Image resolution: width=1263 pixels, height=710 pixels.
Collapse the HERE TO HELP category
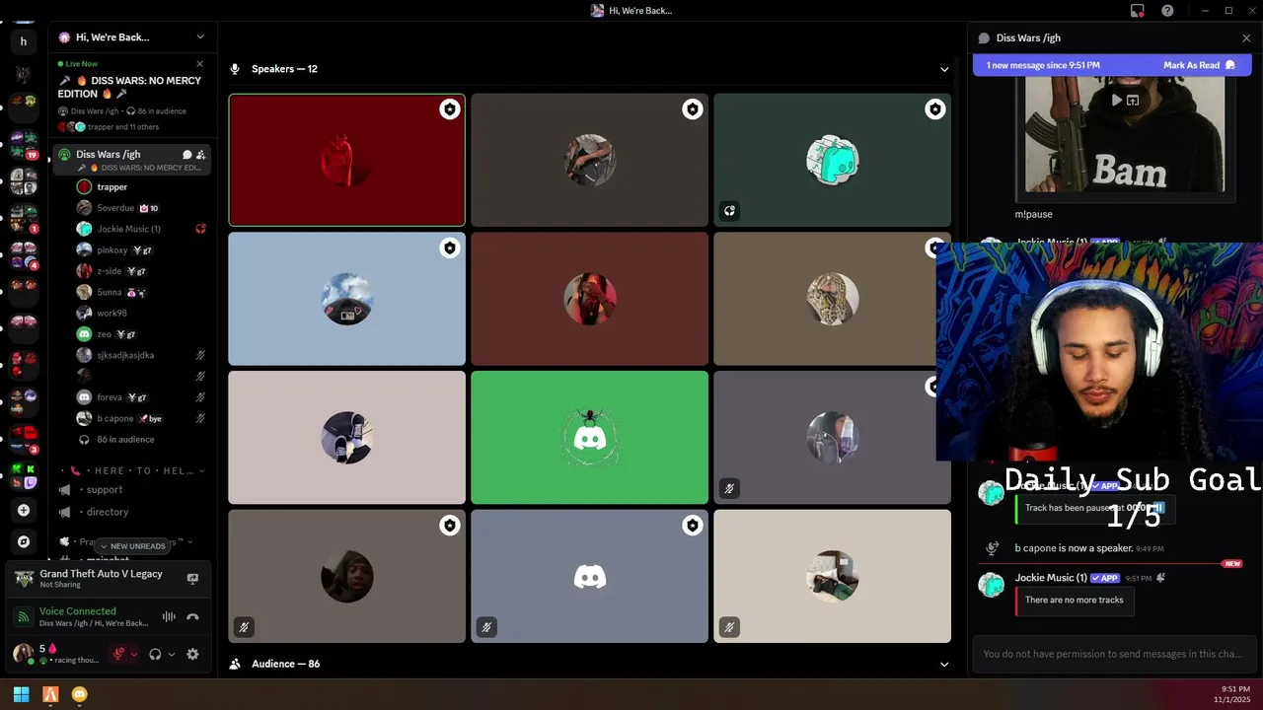132,470
